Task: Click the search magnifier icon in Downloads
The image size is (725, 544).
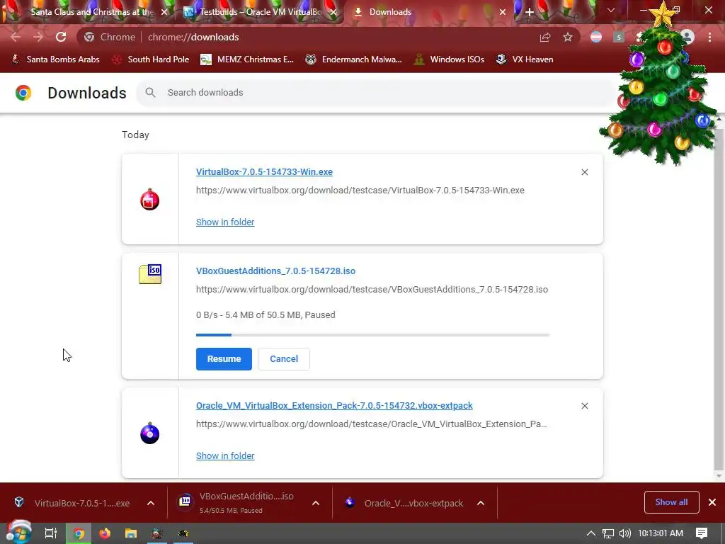Action: (x=150, y=93)
